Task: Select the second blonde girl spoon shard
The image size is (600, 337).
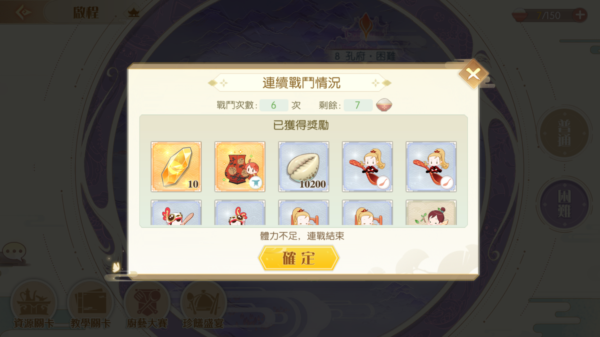Action: (431, 167)
